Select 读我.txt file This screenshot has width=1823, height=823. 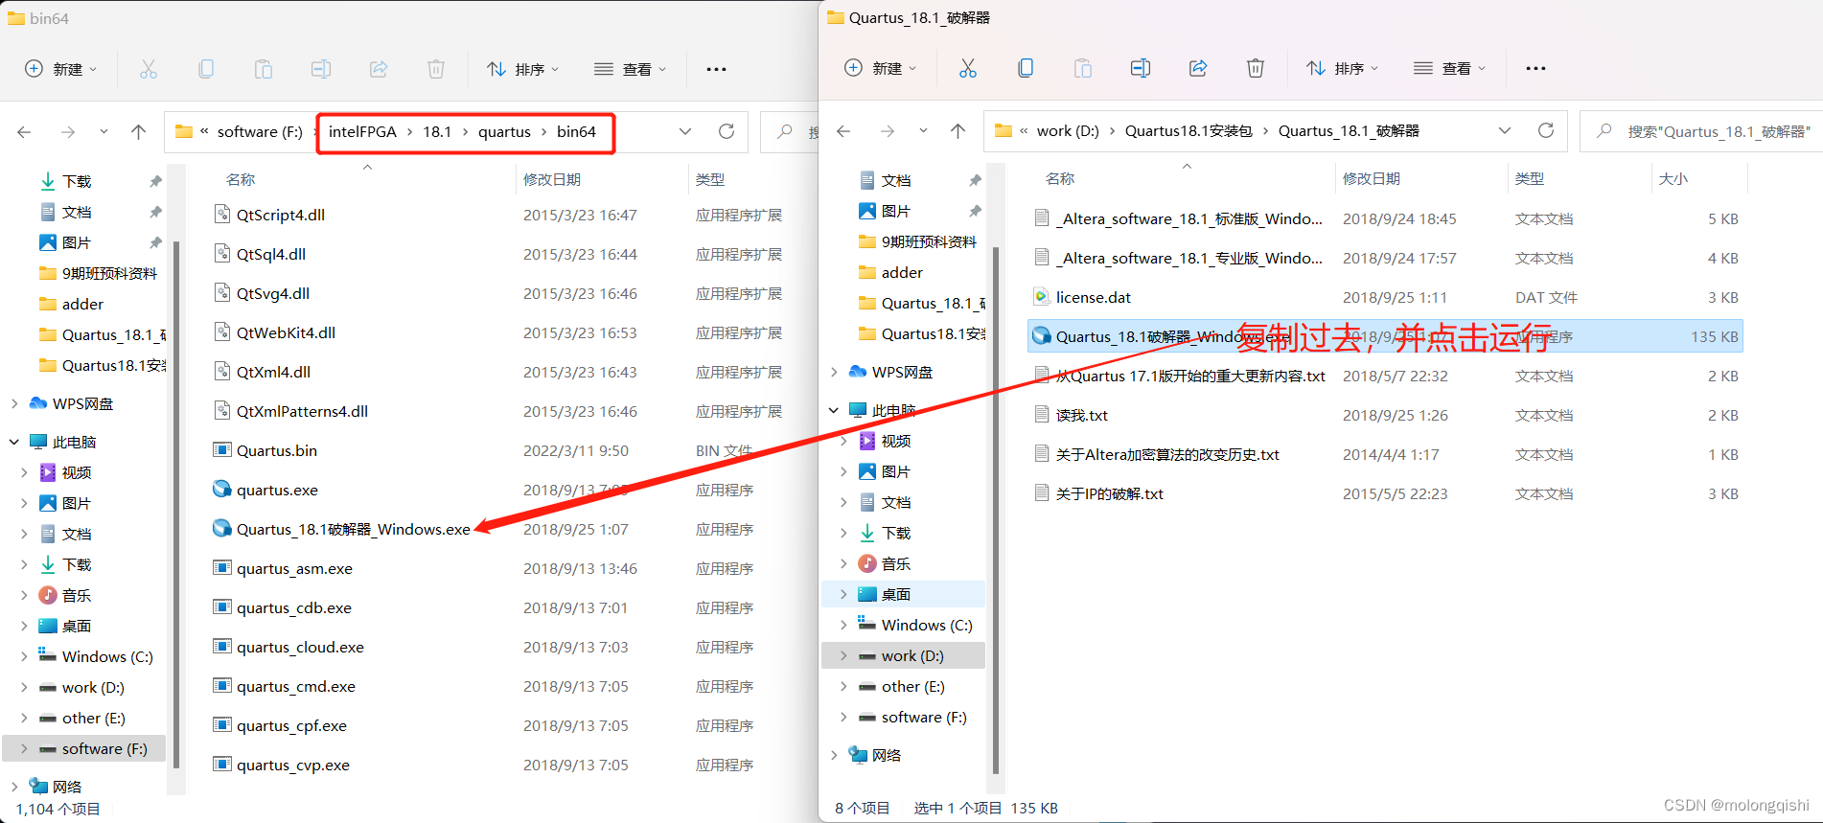click(1081, 415)
